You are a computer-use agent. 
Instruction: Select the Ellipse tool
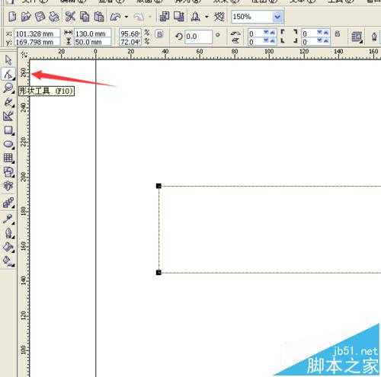pos(9,144)
